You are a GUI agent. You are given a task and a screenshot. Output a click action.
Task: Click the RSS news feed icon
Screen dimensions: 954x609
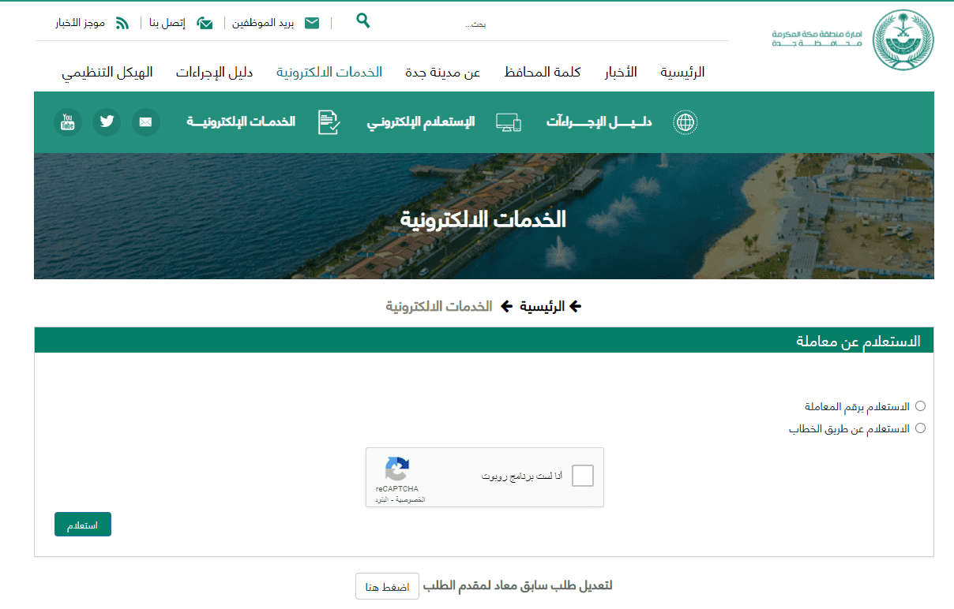[x=122, y=23]
